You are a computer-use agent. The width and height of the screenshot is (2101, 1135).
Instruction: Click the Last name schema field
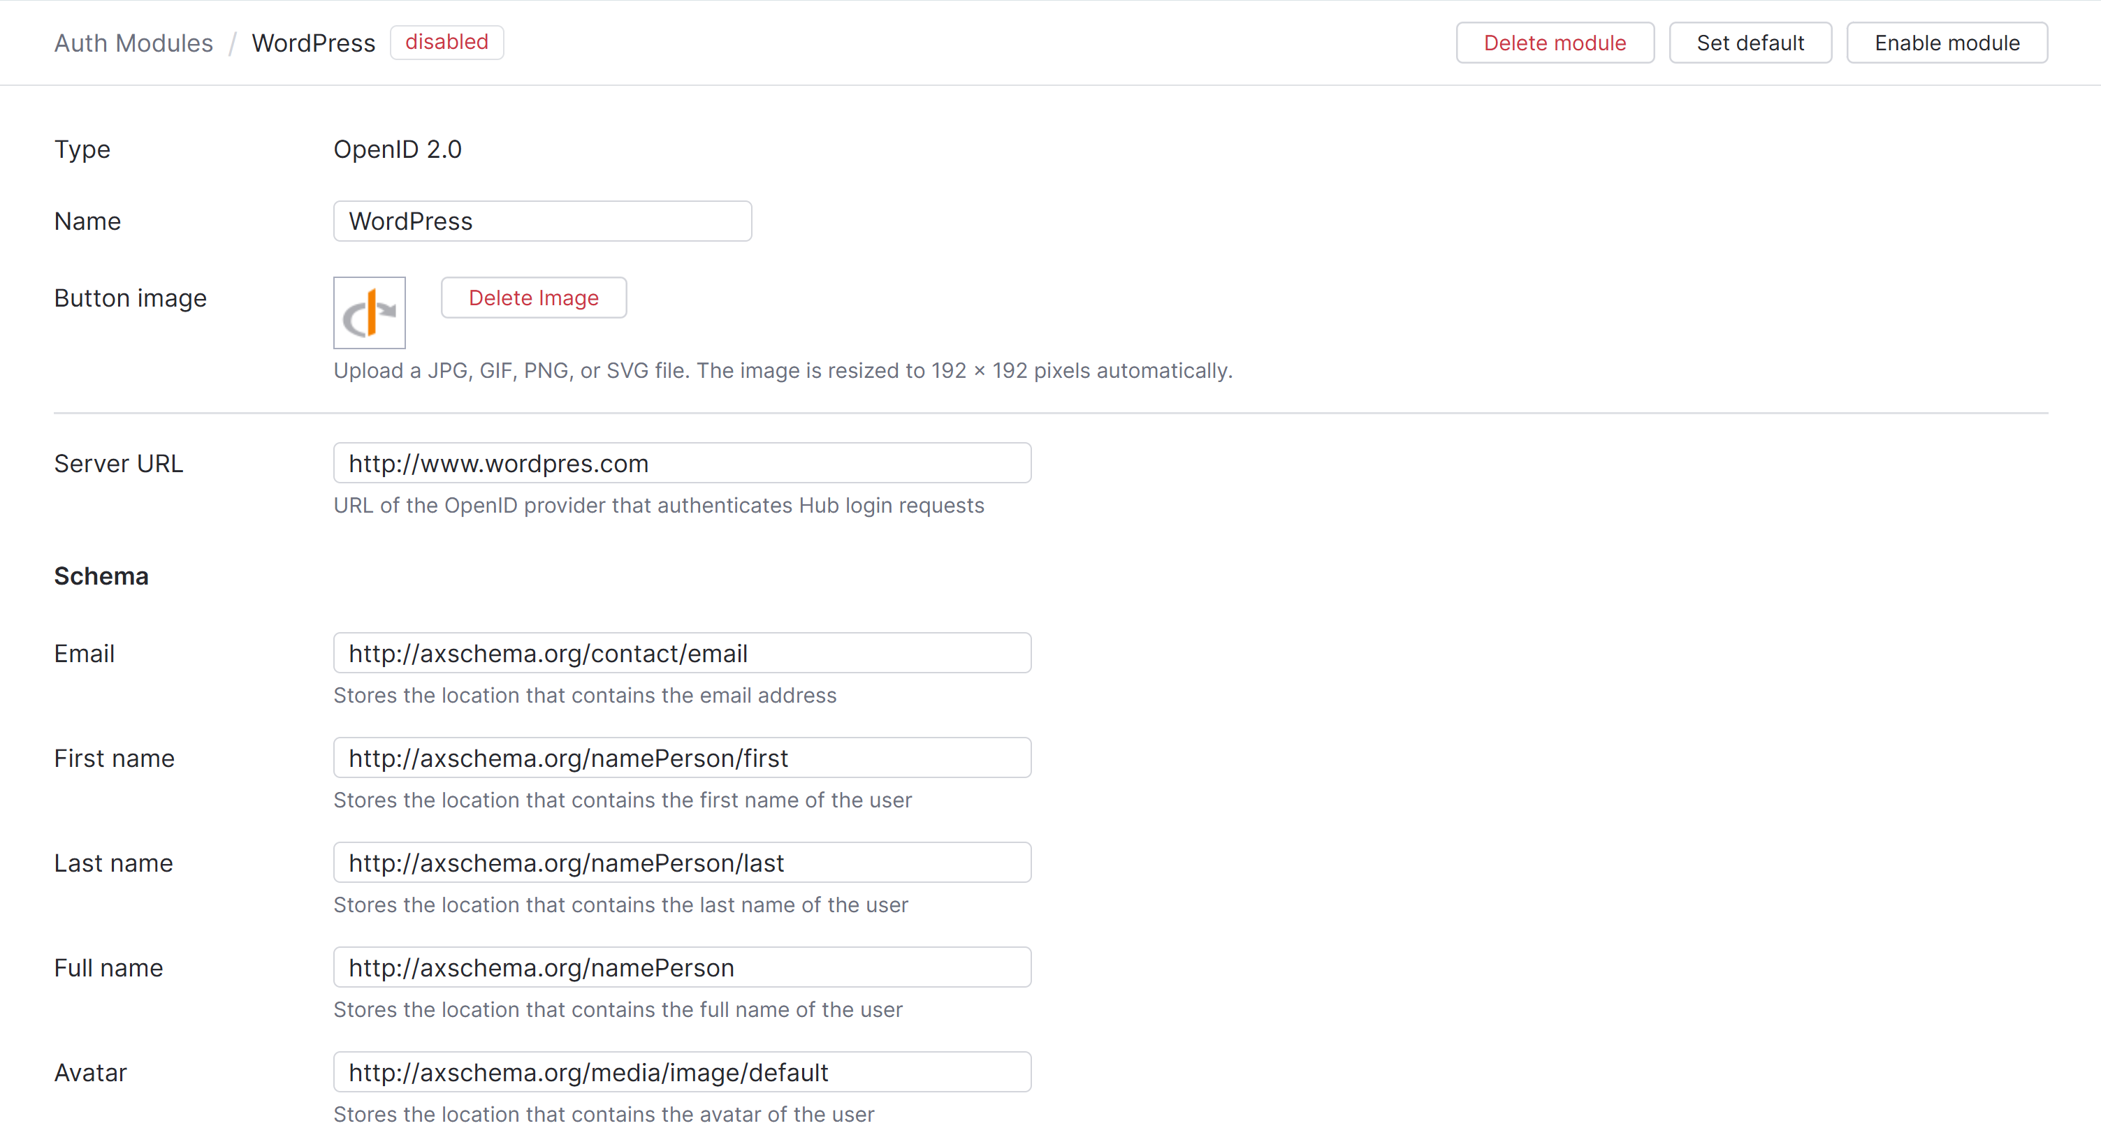point(682,862)
